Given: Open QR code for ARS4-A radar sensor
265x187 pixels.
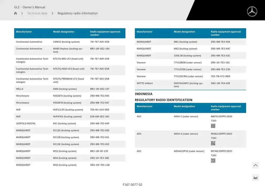Looking at the screenshot, I should click(x=213, y=143).
